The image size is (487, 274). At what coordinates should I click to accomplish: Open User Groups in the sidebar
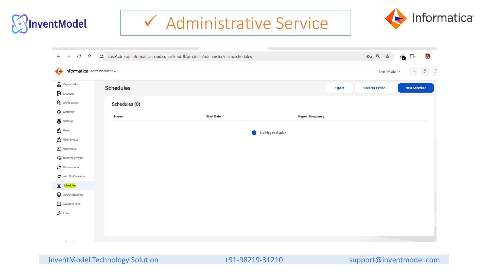[71, 140]
